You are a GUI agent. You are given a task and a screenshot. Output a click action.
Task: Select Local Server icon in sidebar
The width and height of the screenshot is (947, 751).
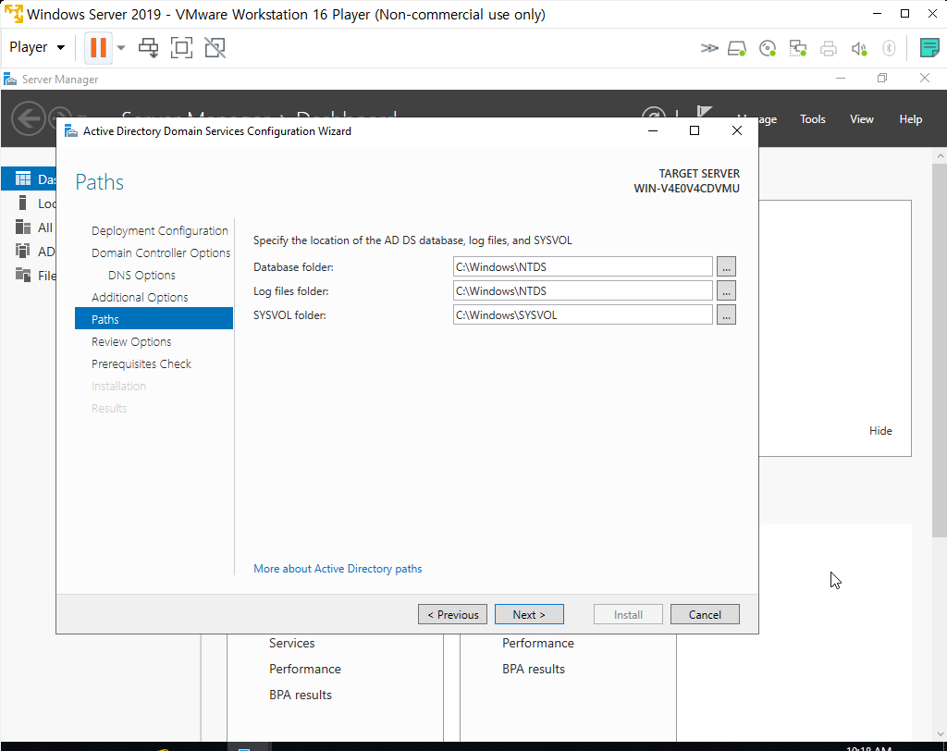pos(23,203)
